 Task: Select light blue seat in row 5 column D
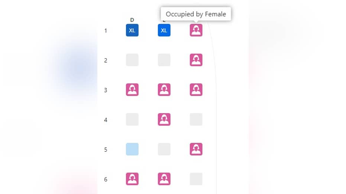(132, 149)
